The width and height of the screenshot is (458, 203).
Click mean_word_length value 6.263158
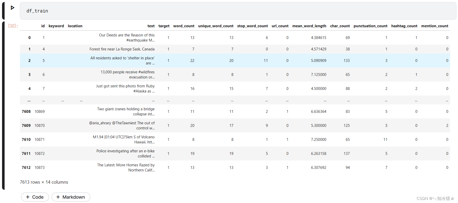click(x=318, y=154)
